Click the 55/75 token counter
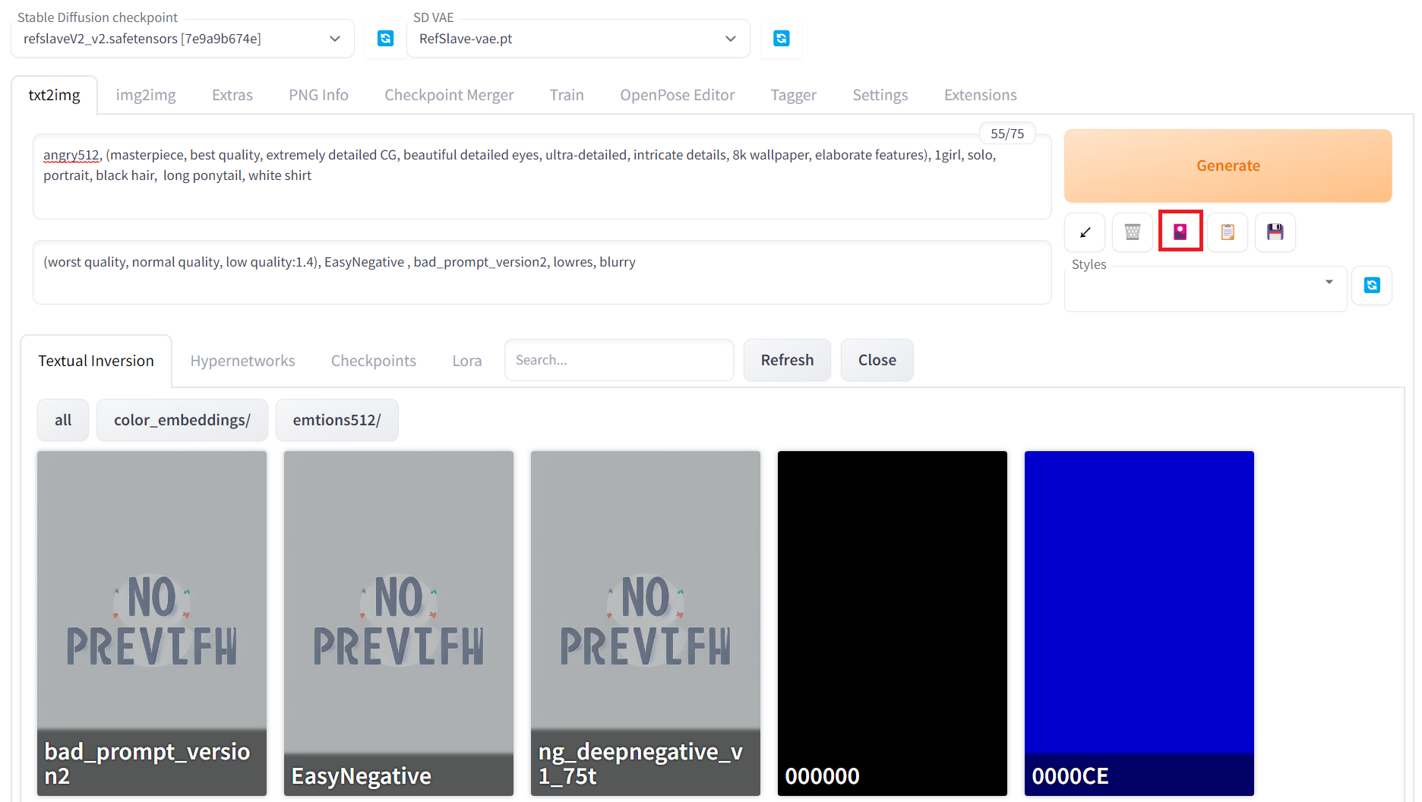 point(1007,134)
